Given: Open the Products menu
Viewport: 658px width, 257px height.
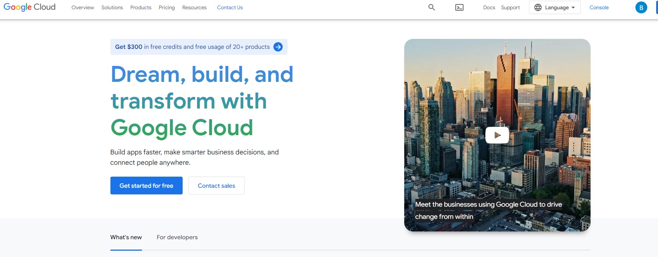Looking at the screenshot, I should [x=141, y=7].
